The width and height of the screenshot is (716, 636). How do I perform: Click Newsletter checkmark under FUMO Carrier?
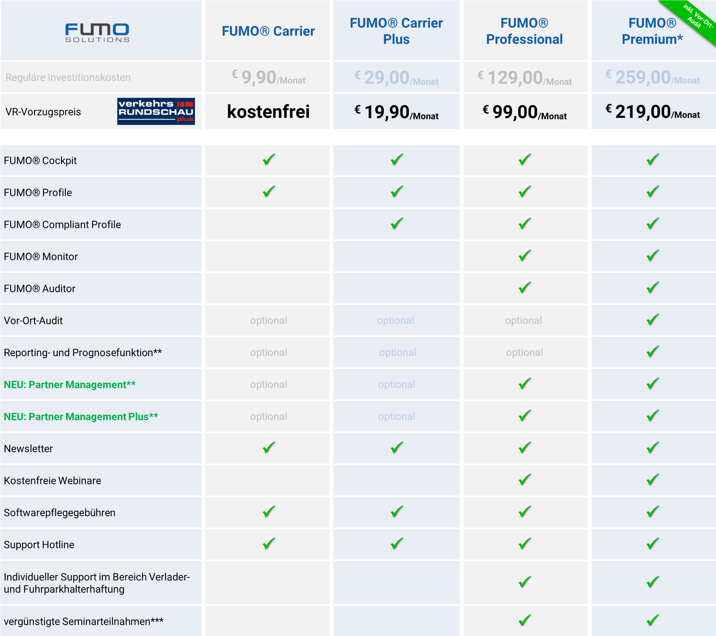coord(269,448)
